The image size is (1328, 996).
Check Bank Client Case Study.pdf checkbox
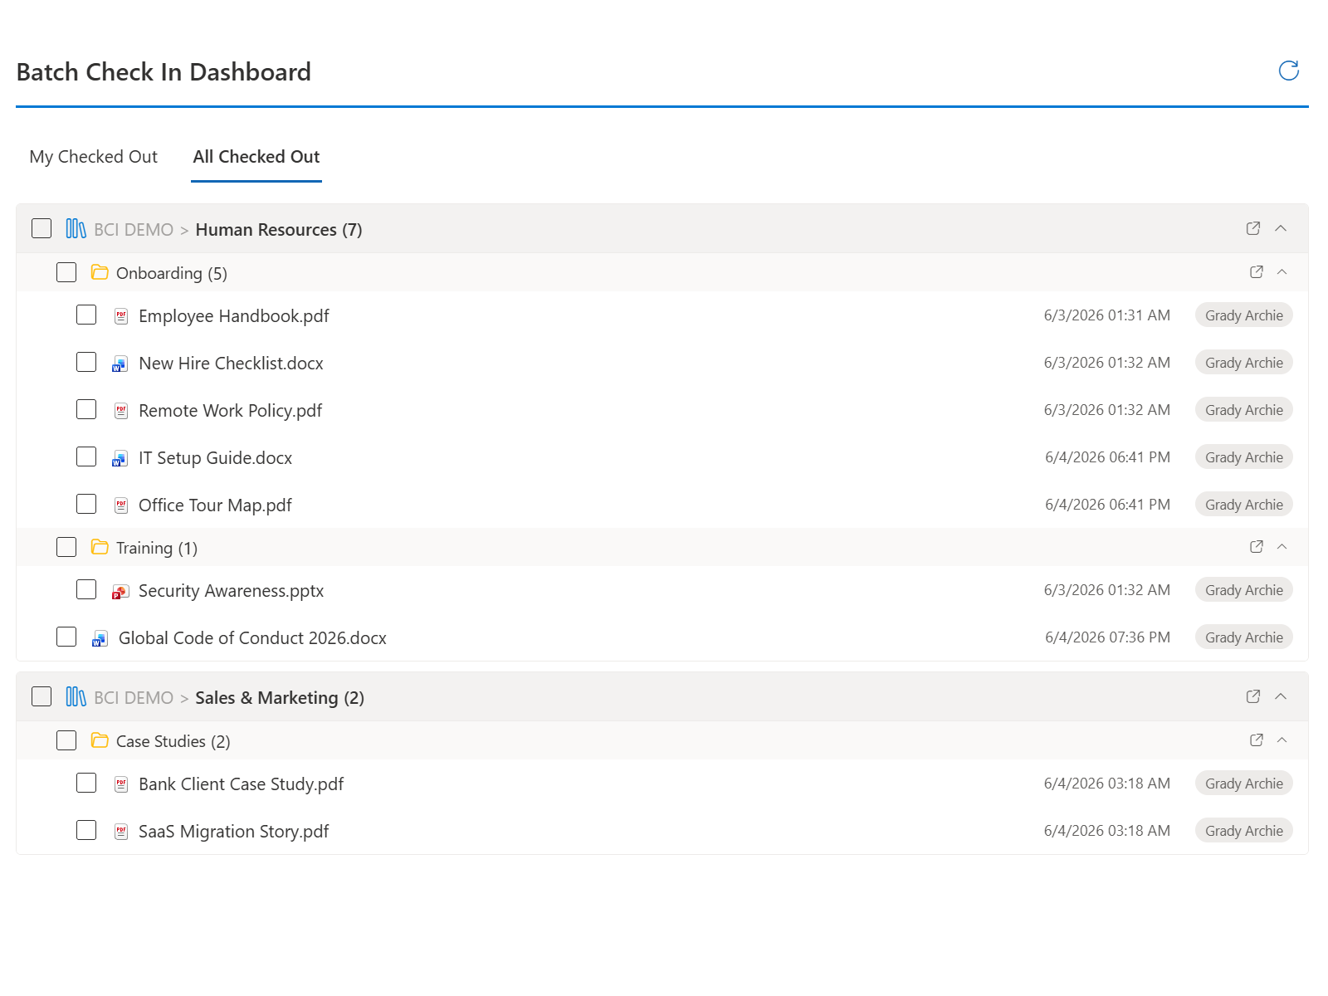pos(86,783)
